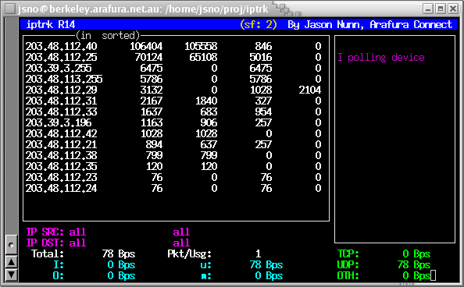Select the row for 203.48.113.255
Image resolution: width=464 pixels, height=287 pixels.
pyautogui.click(x=173, y=80)
